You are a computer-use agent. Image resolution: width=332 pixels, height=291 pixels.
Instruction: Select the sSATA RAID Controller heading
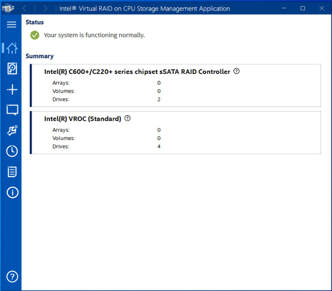point(137,72)
